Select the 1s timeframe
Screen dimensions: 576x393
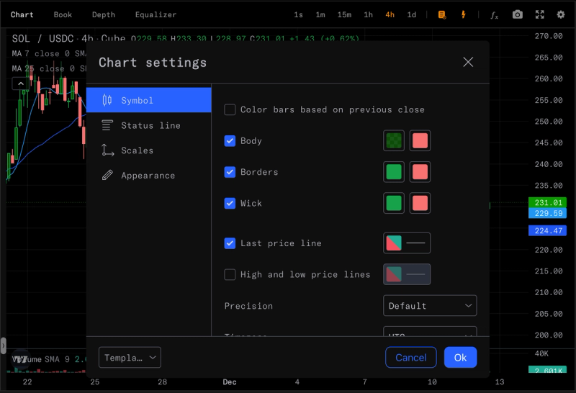298,14
